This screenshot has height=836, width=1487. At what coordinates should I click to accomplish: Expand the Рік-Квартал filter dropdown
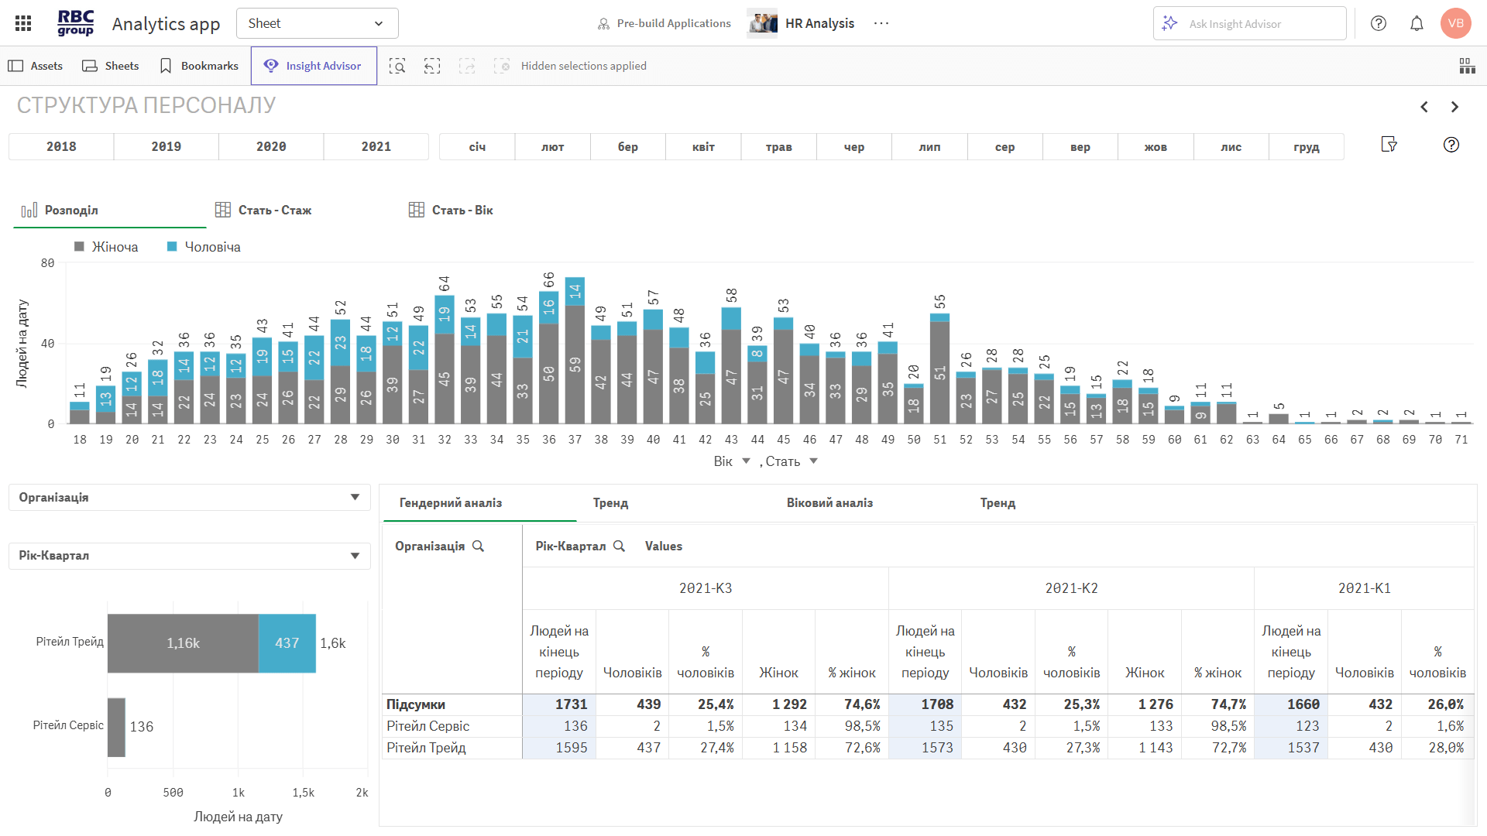coord(355,555)
